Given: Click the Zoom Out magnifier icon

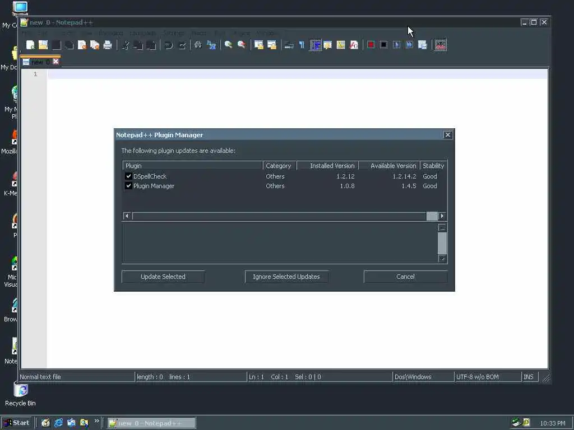Looking at the screenshot, I should pyautogui.click(x=241, y=45).
